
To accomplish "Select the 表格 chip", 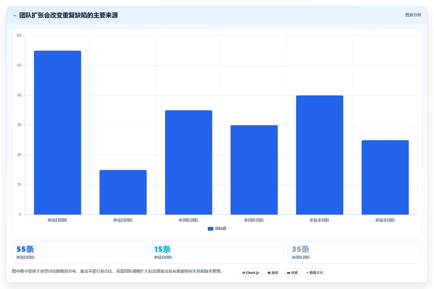I will click(x=273, y=273).
